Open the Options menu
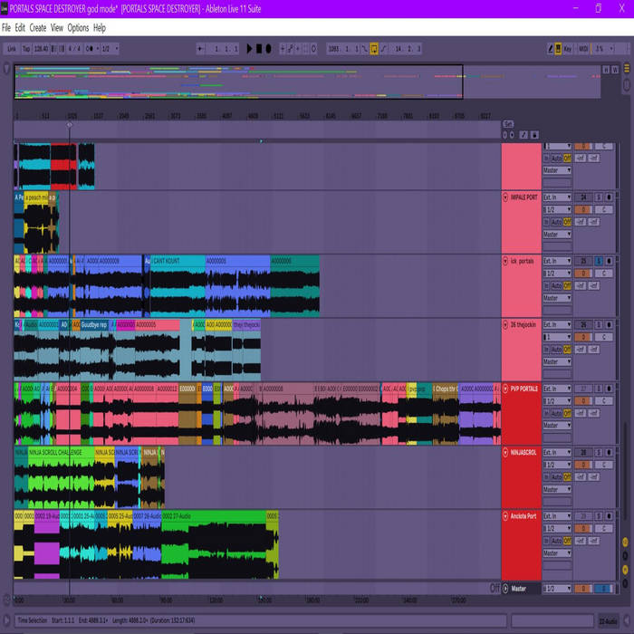This screenshot has width=634, height=634. tap(78, 28)
